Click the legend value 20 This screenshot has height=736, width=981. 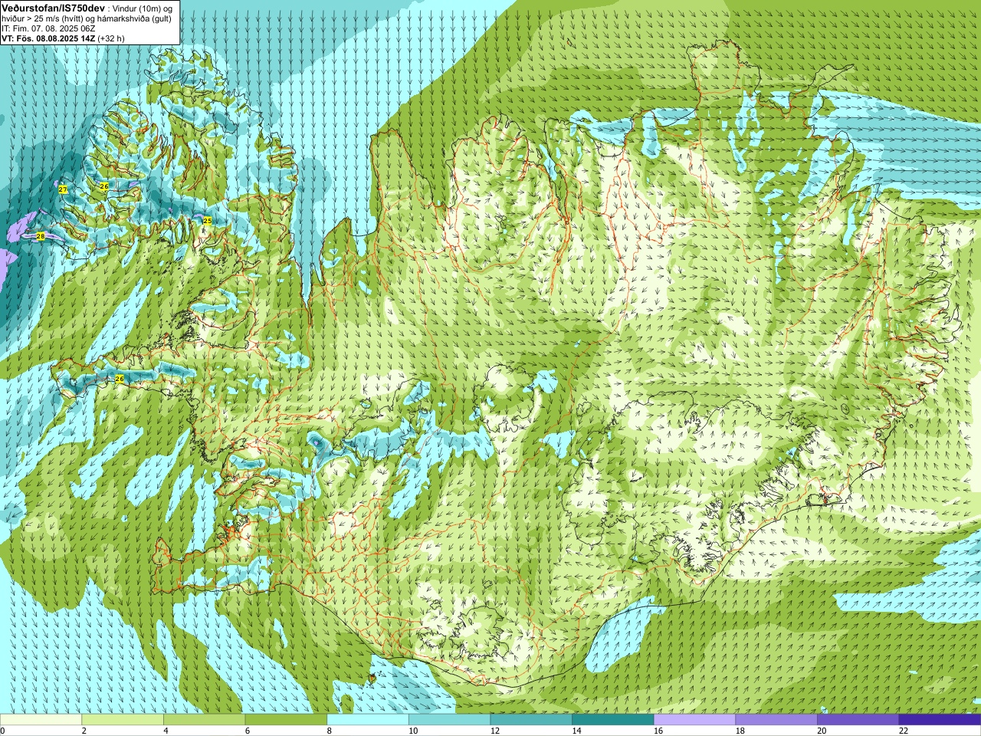[822, 731]
